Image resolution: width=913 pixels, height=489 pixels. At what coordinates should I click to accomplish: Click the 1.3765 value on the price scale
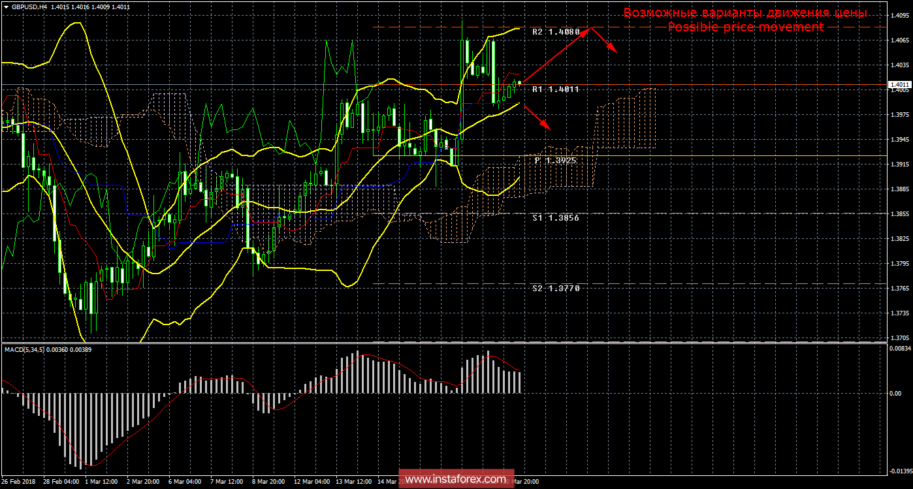coord(899,288)
